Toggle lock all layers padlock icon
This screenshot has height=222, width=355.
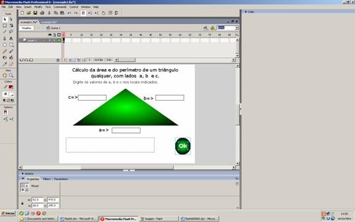pyautogui.click(x=54, y=35)
